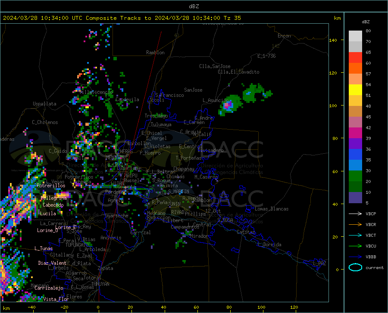Click the 120 km horizontal axis tick label

pos(294,307)
